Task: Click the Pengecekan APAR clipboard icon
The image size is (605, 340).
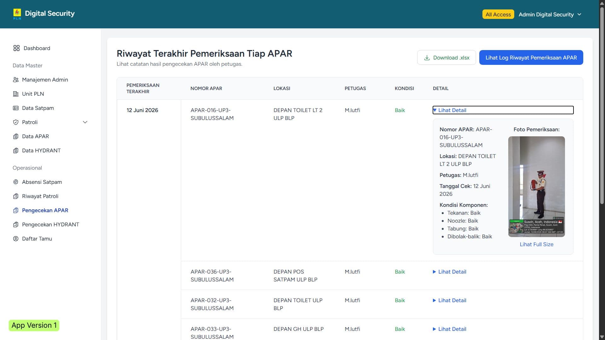Action: 16,210
